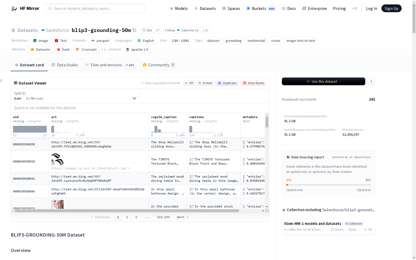Screen dimensions: 416x260
Task: Follow the Salesforce organization
Action: point(181,30)
